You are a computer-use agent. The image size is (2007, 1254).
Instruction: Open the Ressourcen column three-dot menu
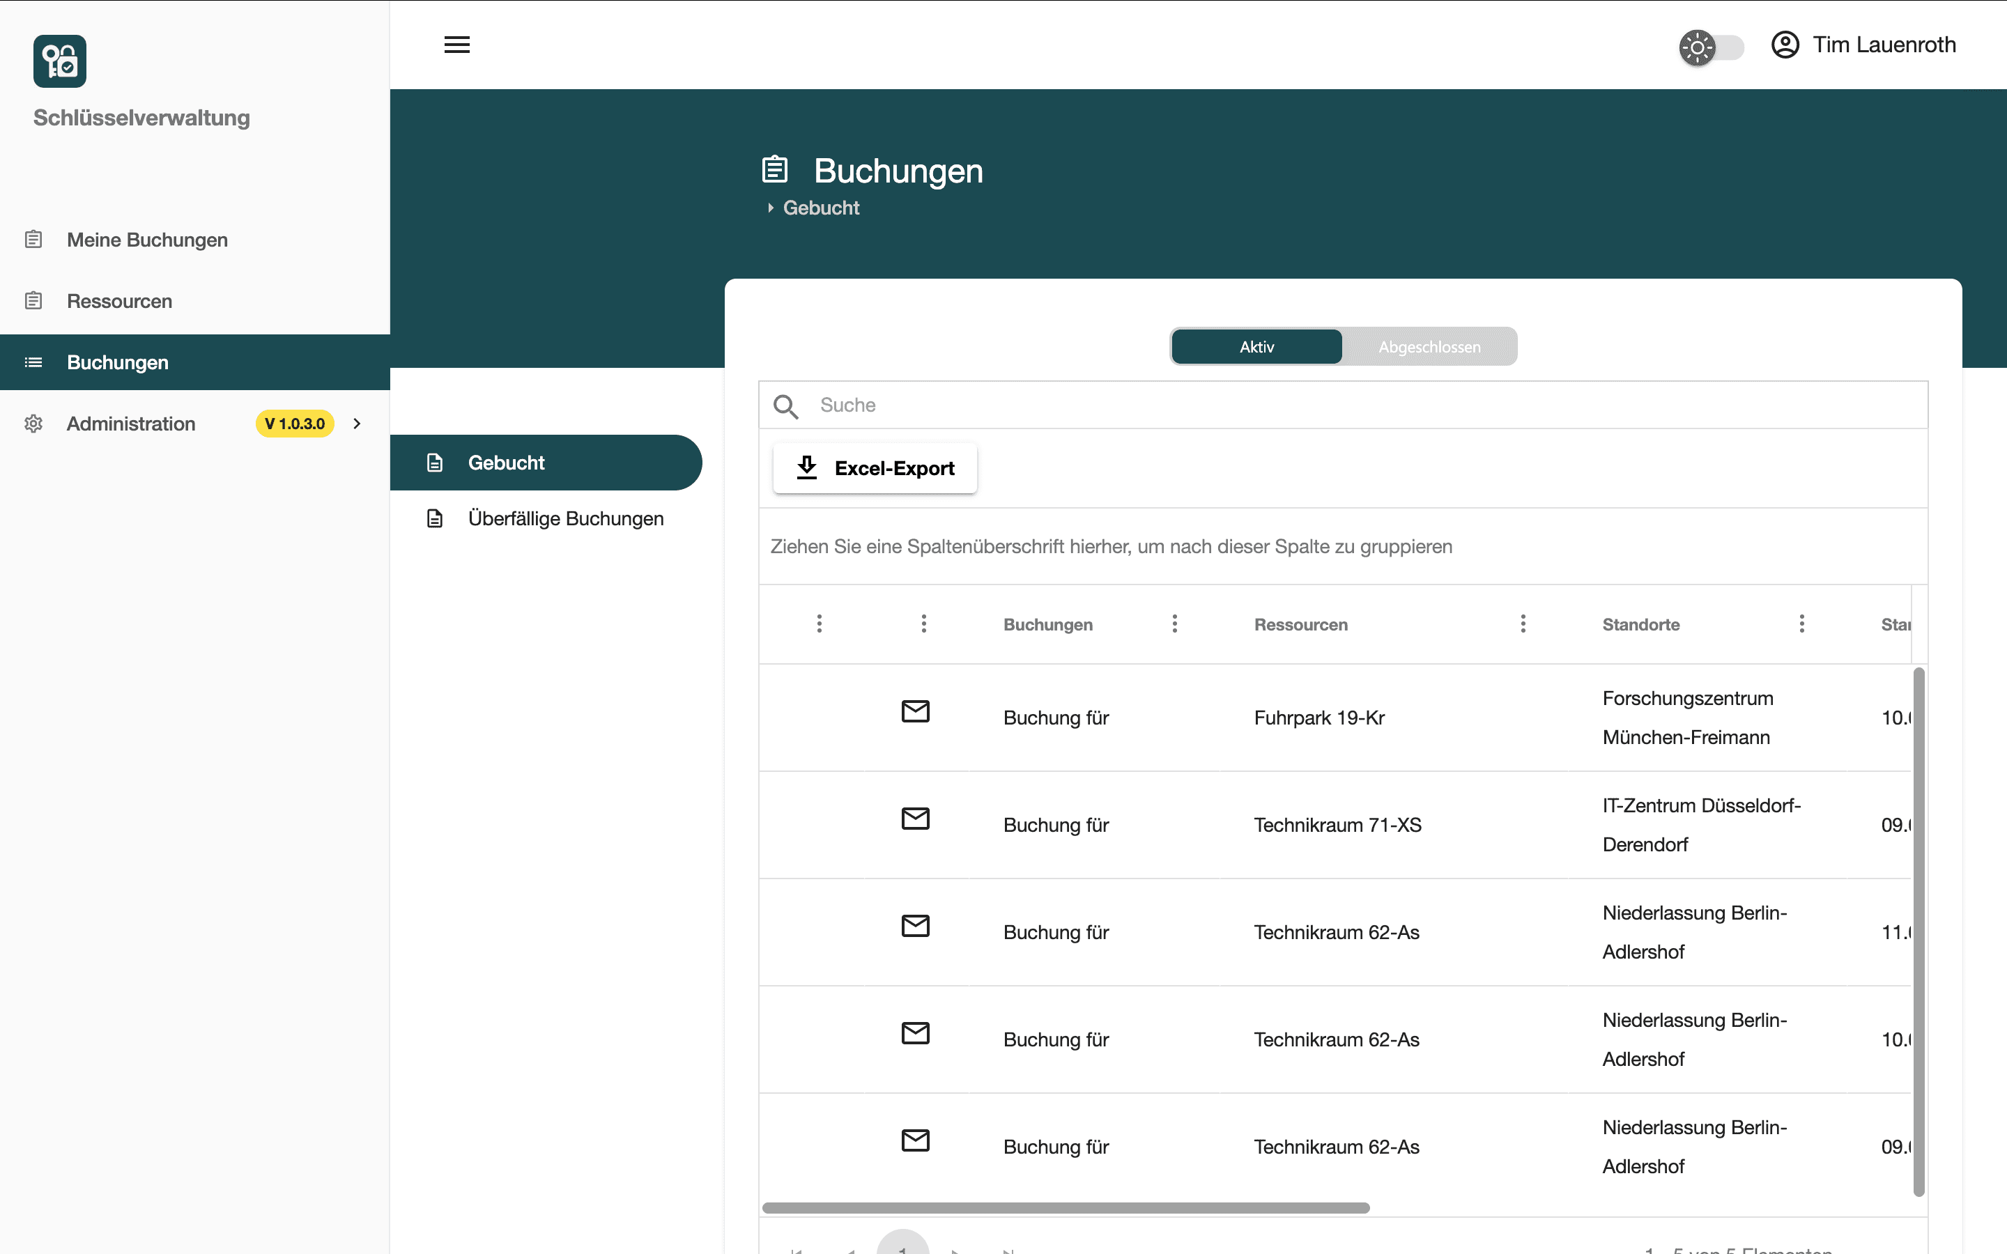(x=1523, y=624)
